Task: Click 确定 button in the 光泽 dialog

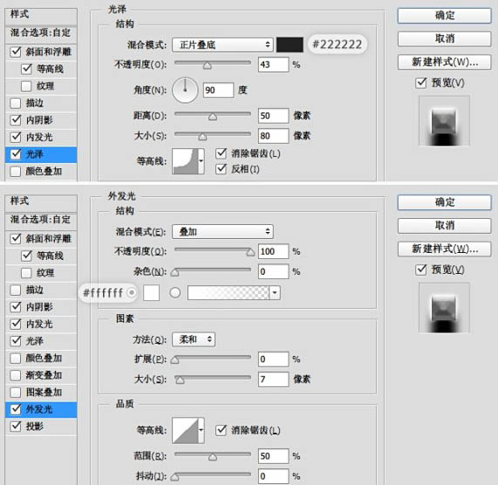Action: 444,16
